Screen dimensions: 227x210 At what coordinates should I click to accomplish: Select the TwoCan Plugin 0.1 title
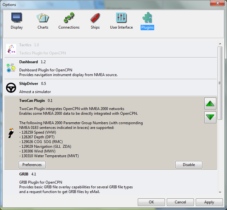36,101
